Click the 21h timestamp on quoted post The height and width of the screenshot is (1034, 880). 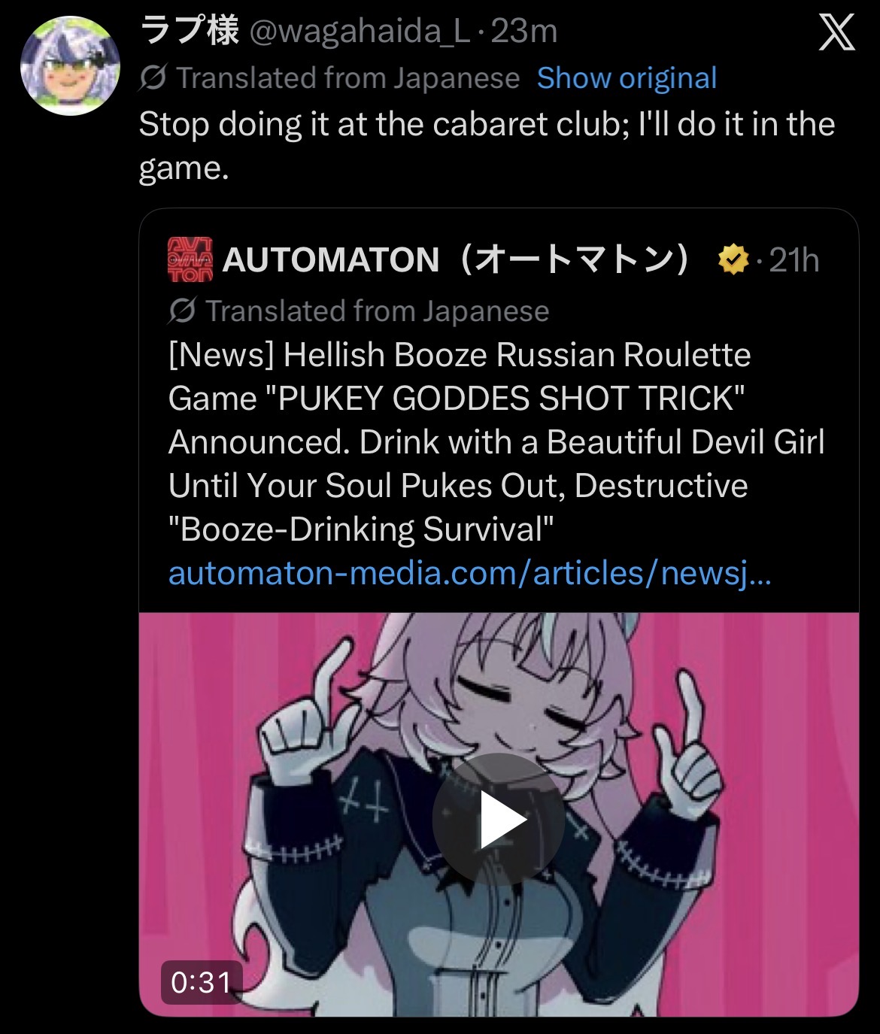click(x=794, y=260)
